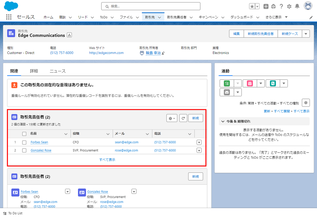Click the pencil icon to edit navigation
Viewport: 317px width, 218px height.
311,17
